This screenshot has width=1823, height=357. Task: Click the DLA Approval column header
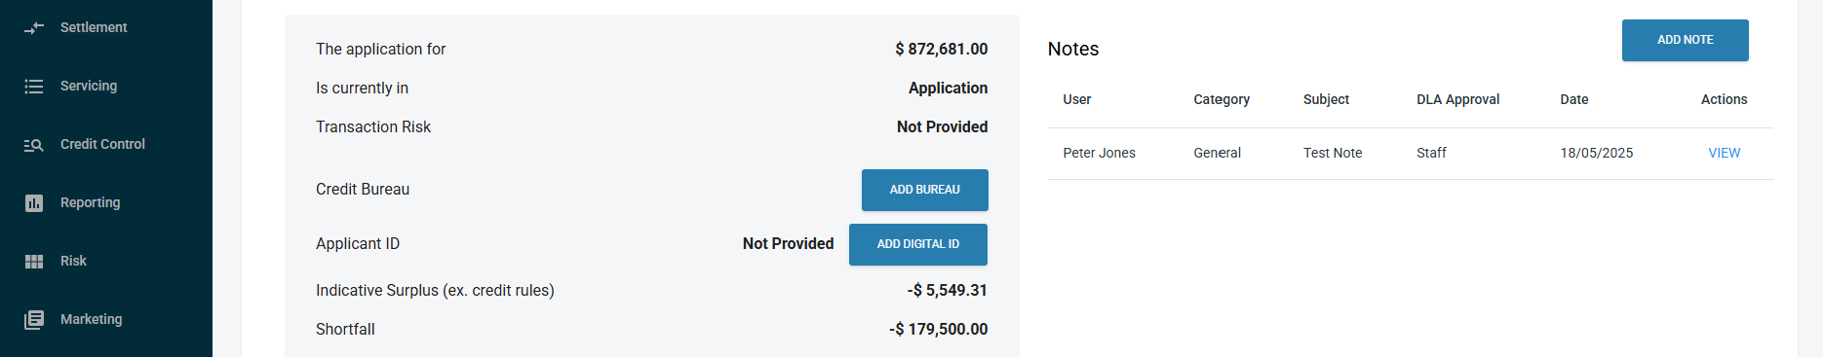click(1457, 99)
